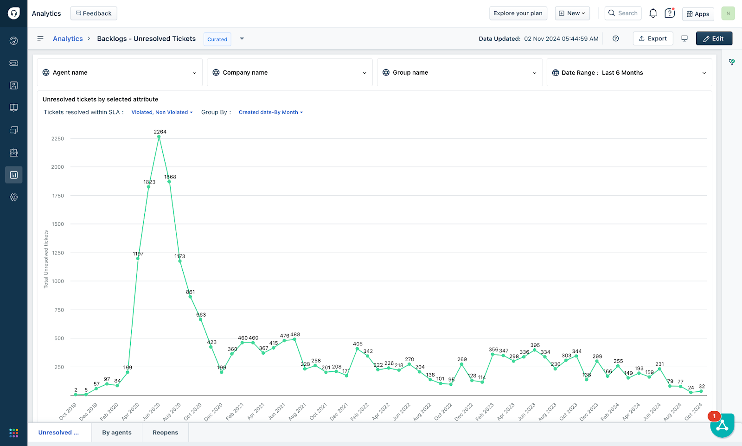This screenshot has width=742, height=446.
Task: Select the Analytics bar-chart sidebar icon
Action: point(13,175)
